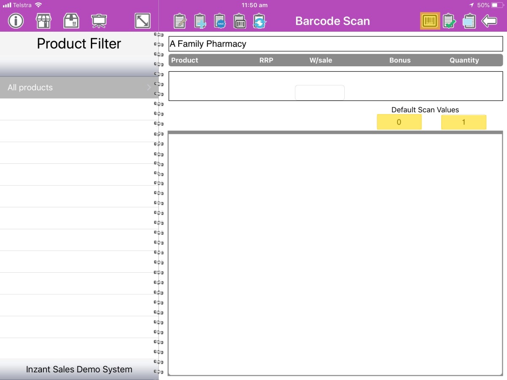This screenshot has width=507, height=380.
Task: Tap the location services arrow icon
Action: pos(472,5)
